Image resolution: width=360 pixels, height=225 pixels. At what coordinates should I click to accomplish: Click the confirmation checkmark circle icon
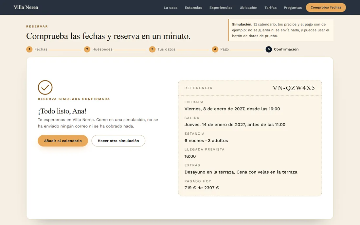pyautogui.click(x=45, y=87)
